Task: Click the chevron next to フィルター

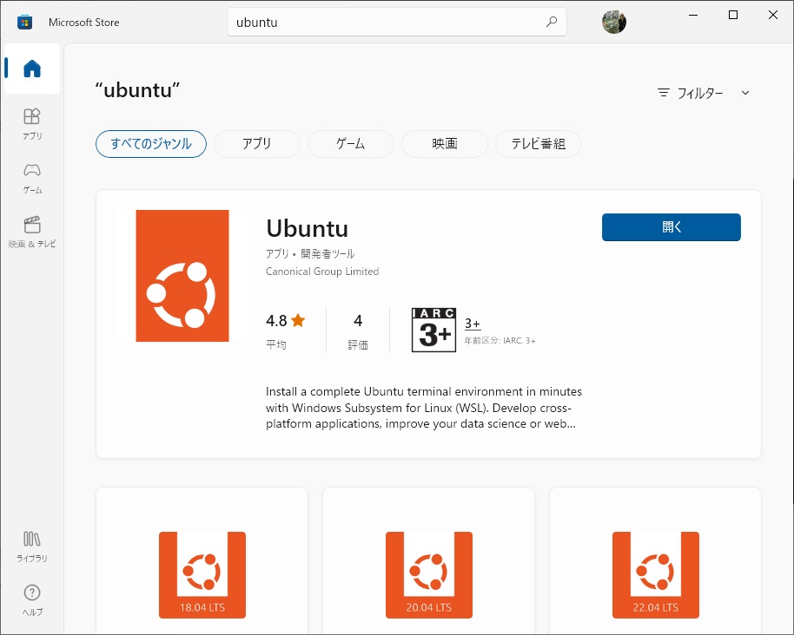Action: [744, 93]
